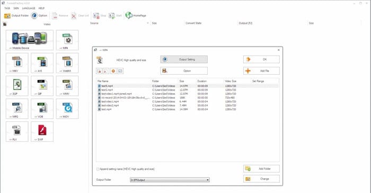Select the SWF Flash format tile
The width and height of the screenshot is (371, 193).
pos(42,131)
